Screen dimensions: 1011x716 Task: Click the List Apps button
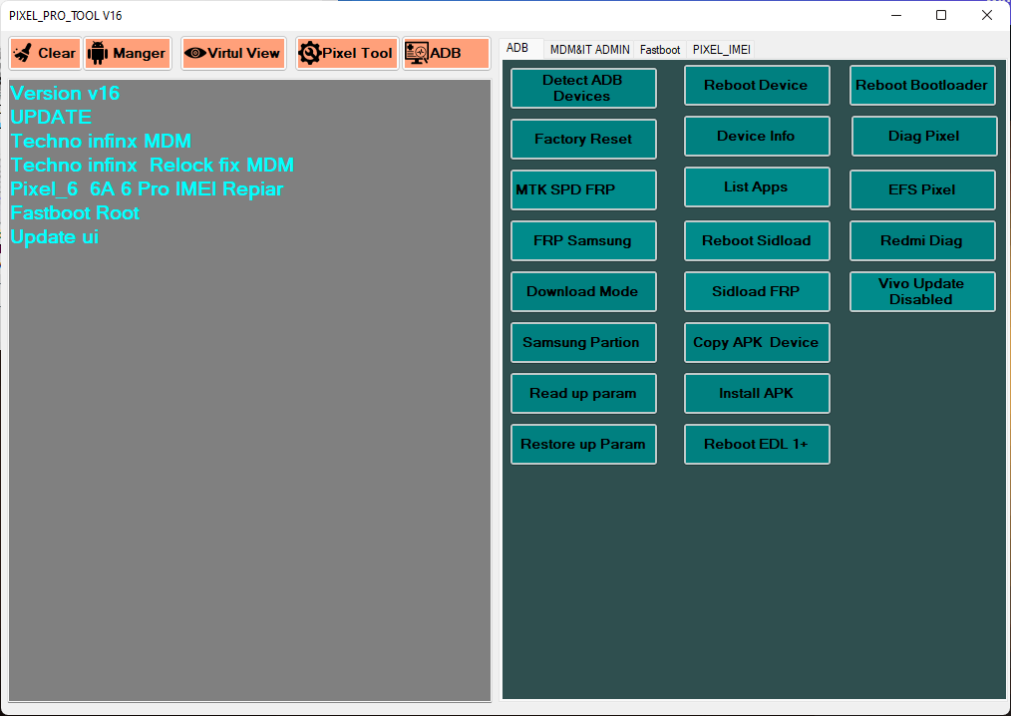coord(756,187)
